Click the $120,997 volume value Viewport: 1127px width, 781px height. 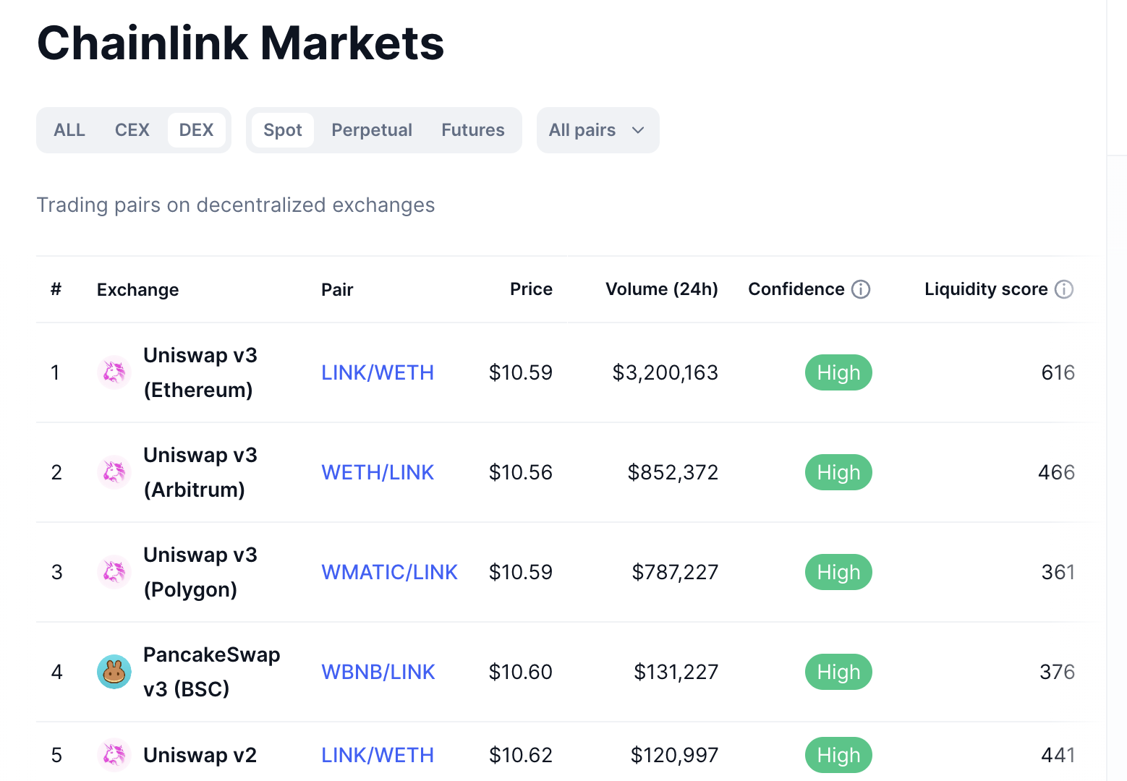click(675, 755)
